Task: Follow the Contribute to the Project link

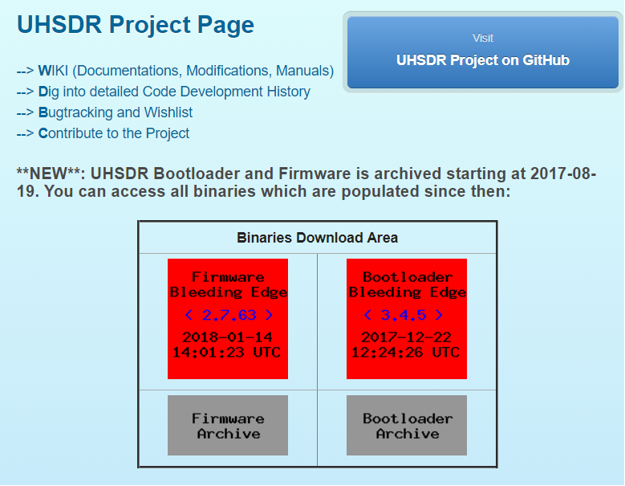Action: point(114,133)
